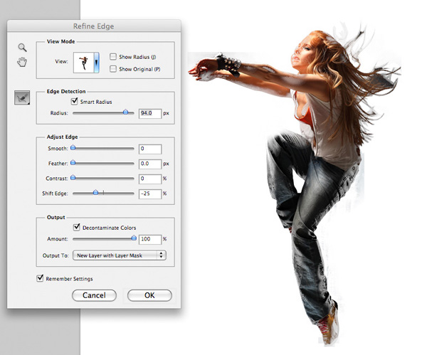
Task: Click the Amount slider handle
Action: pyautogui.click(x=132, y=239)
